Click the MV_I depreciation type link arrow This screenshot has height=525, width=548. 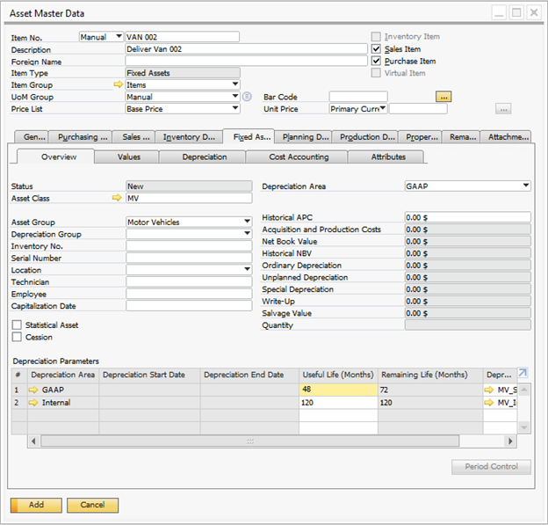[488, 403]
